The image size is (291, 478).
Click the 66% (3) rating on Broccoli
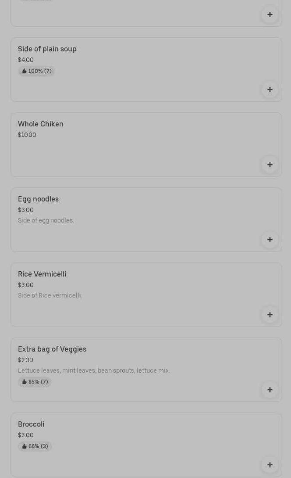tap(35, 446)
